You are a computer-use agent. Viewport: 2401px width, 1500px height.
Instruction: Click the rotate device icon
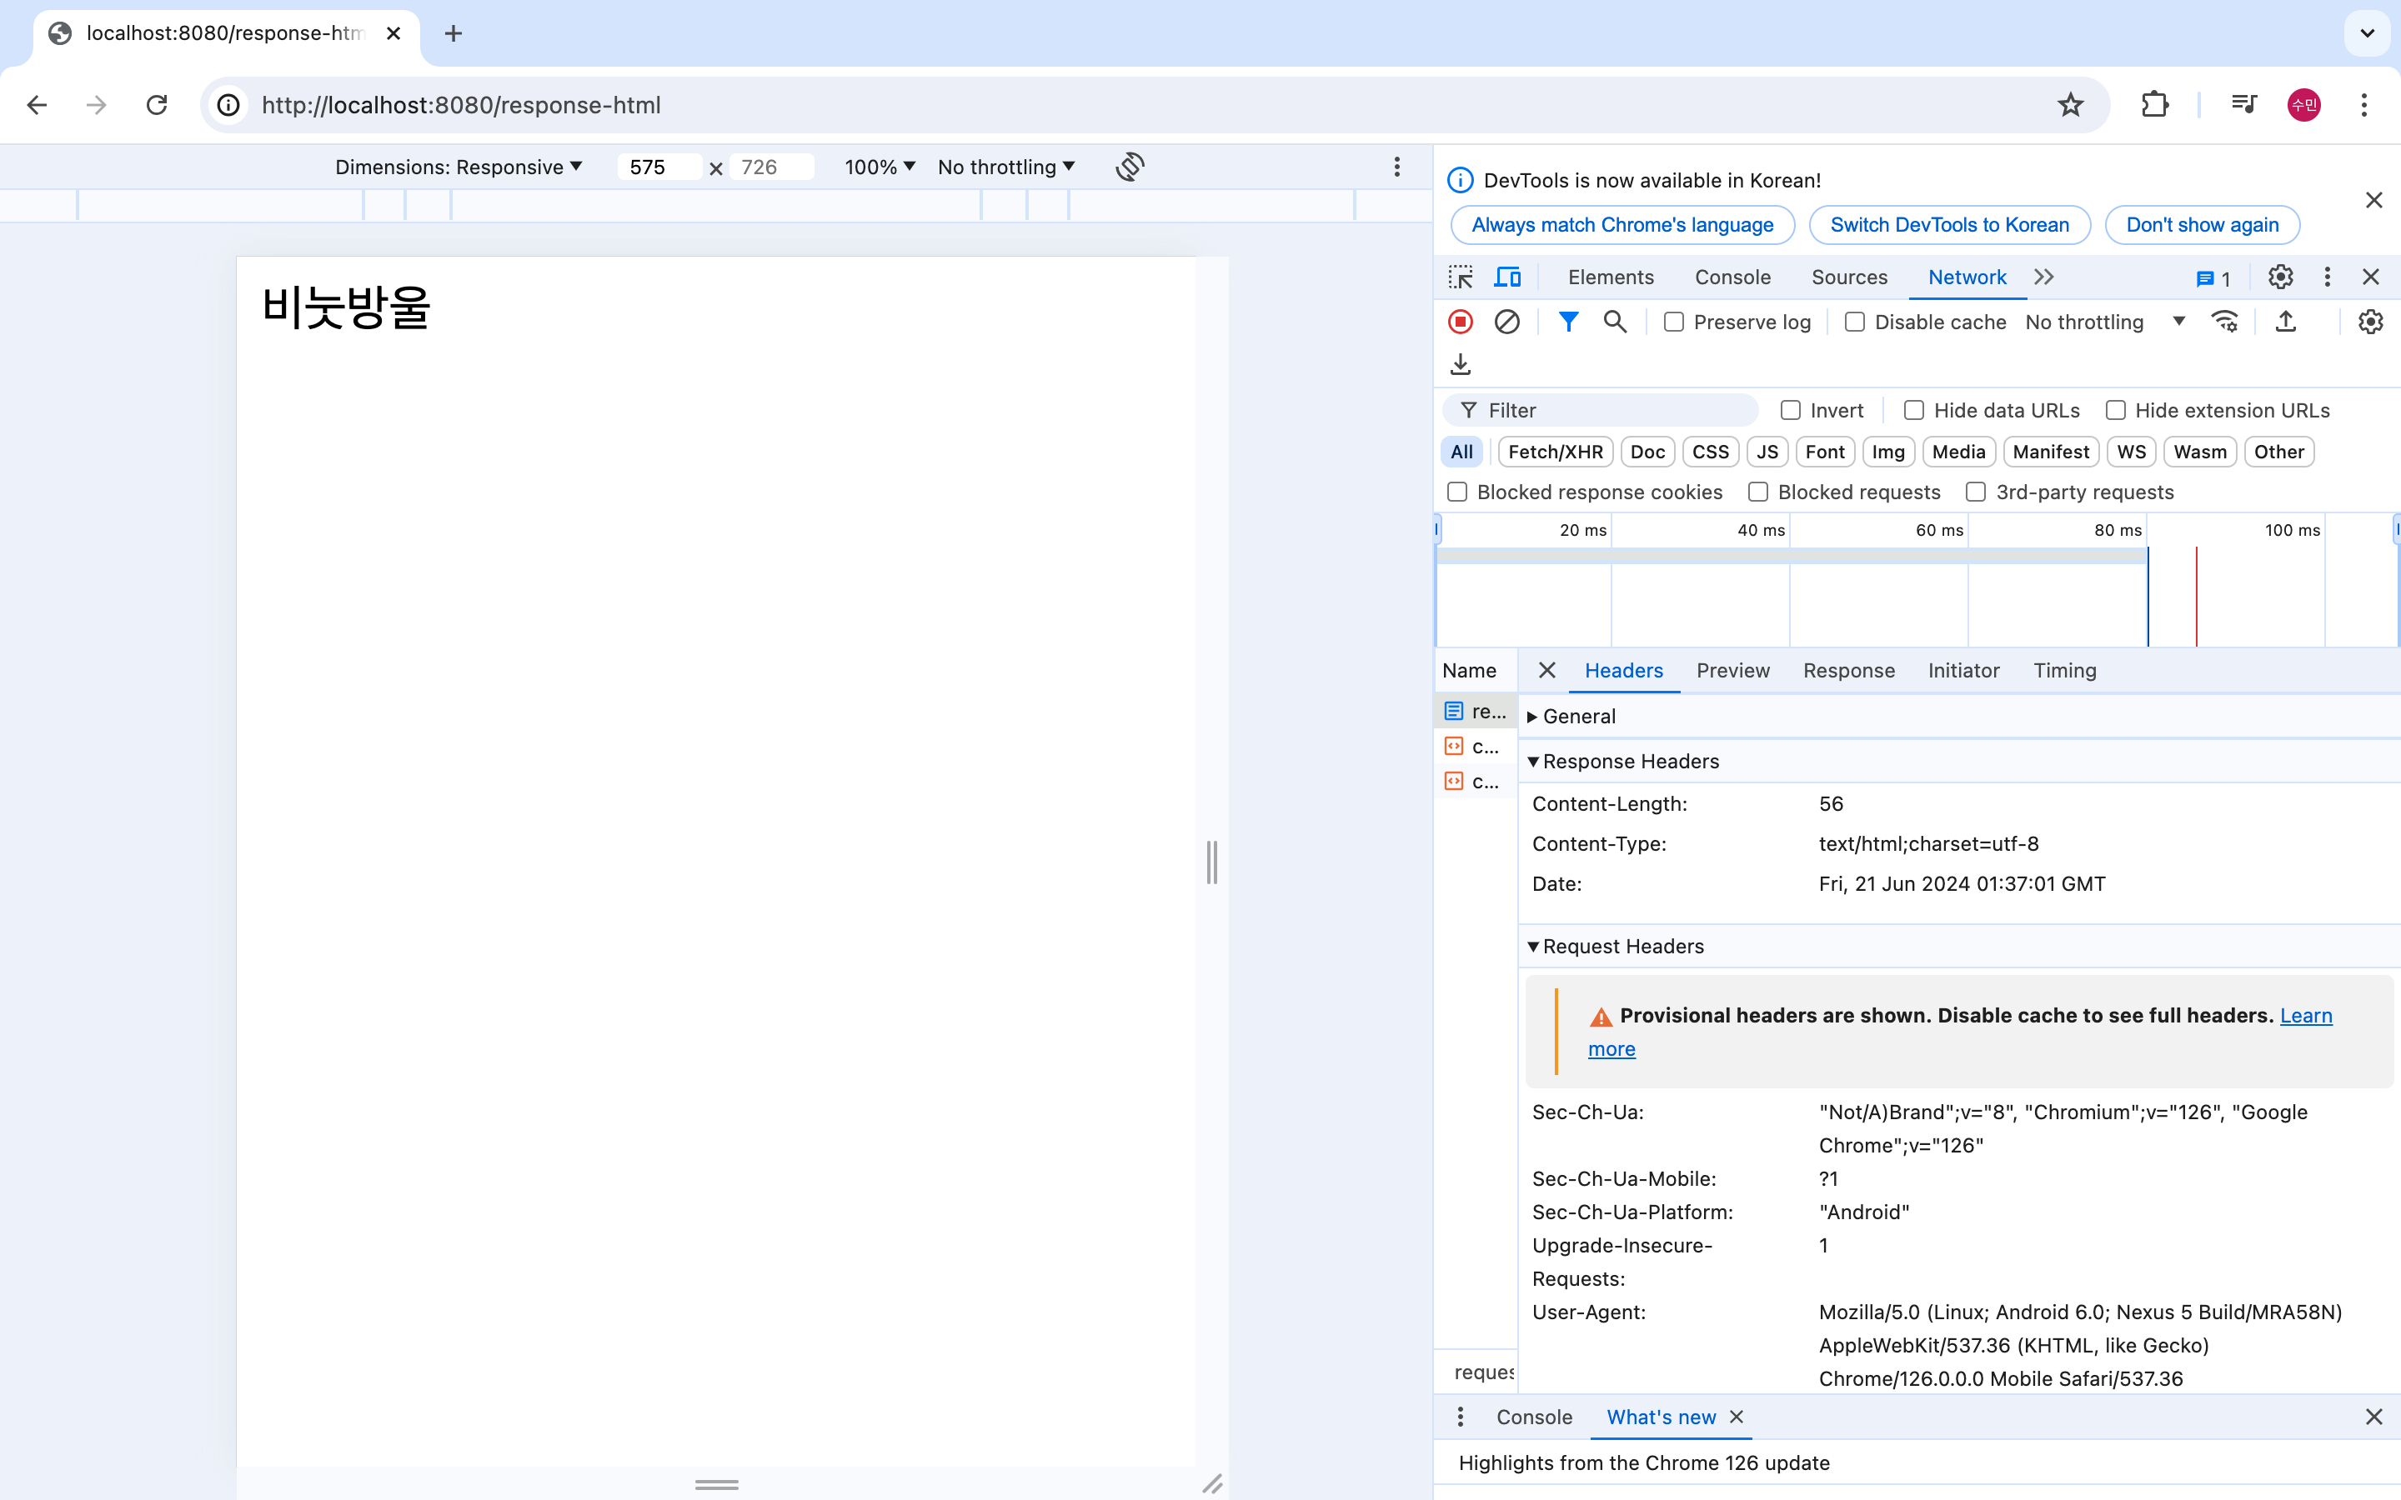1130,167
